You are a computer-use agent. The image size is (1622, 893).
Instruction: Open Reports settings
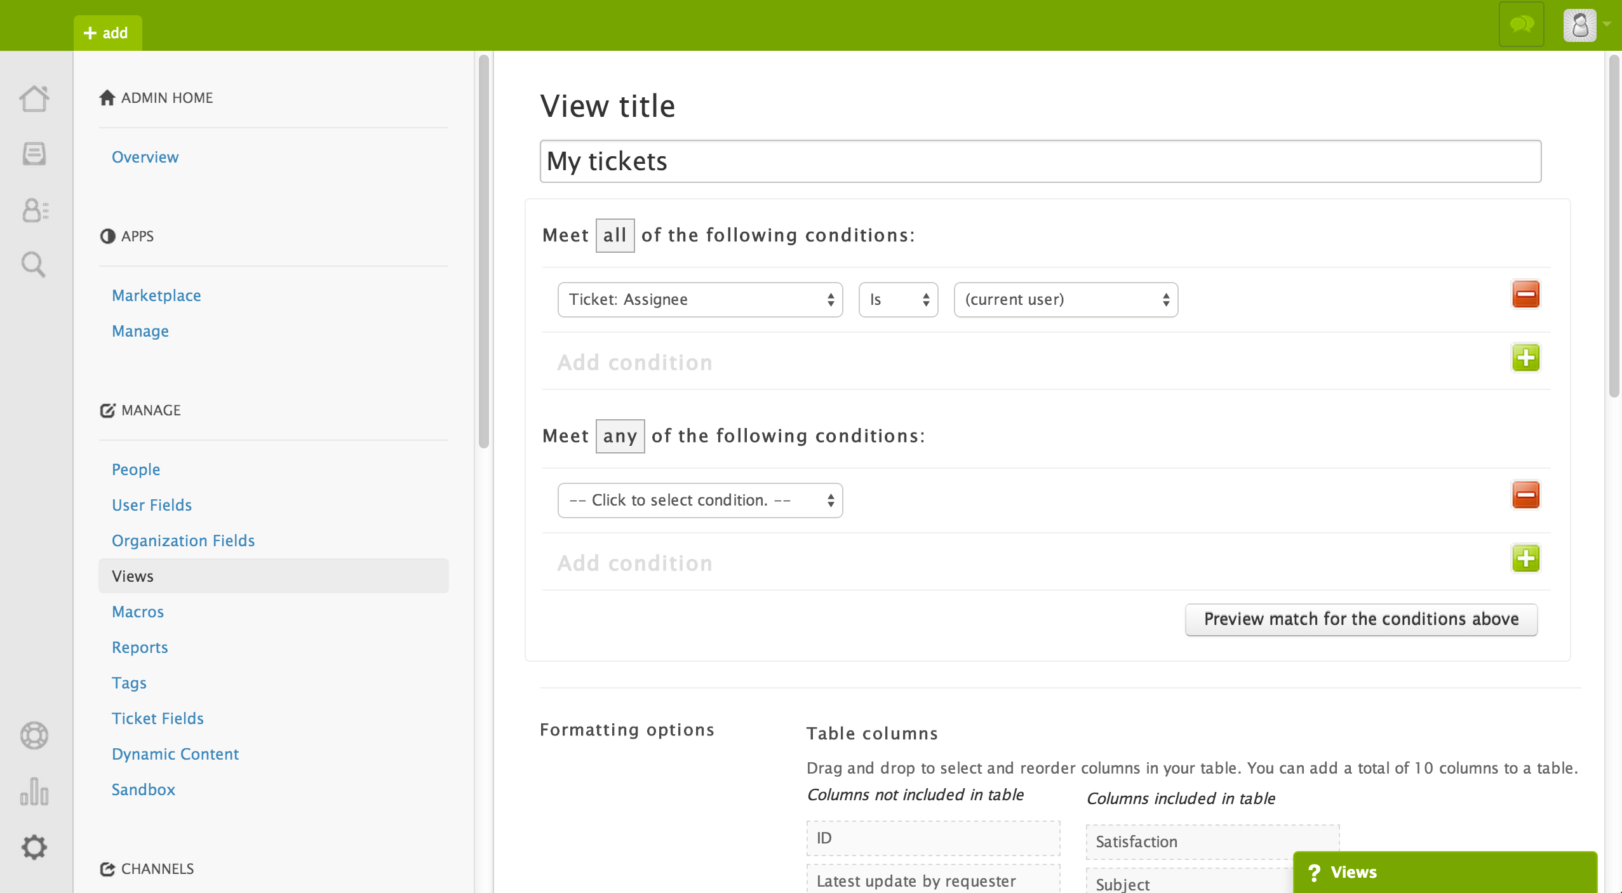click(x=140, y=647)
